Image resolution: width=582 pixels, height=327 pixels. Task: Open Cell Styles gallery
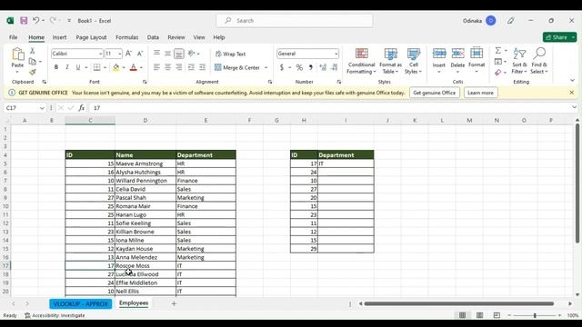[x=413, y=61]
